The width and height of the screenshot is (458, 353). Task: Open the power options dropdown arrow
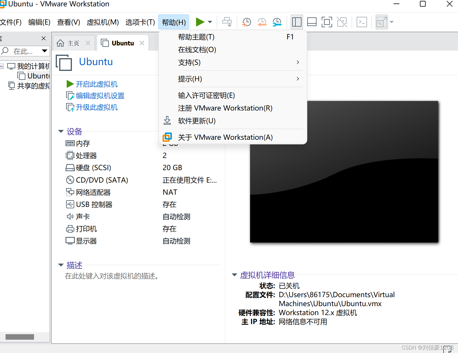[x=210, y=22]
